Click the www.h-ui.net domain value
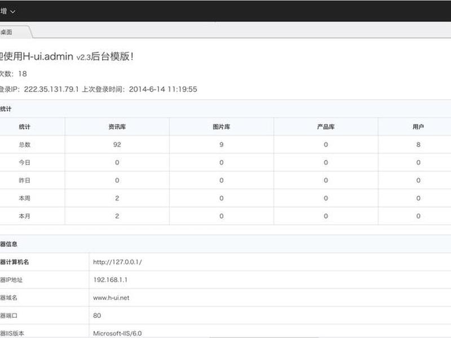Image resolution: width=451 pixels, height=338 pixels. coord(111,298)
